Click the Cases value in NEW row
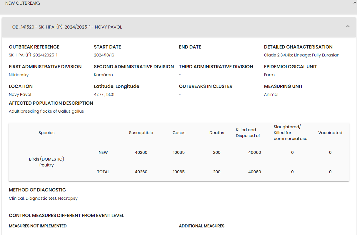357x235 pixels. coord(179,152)
